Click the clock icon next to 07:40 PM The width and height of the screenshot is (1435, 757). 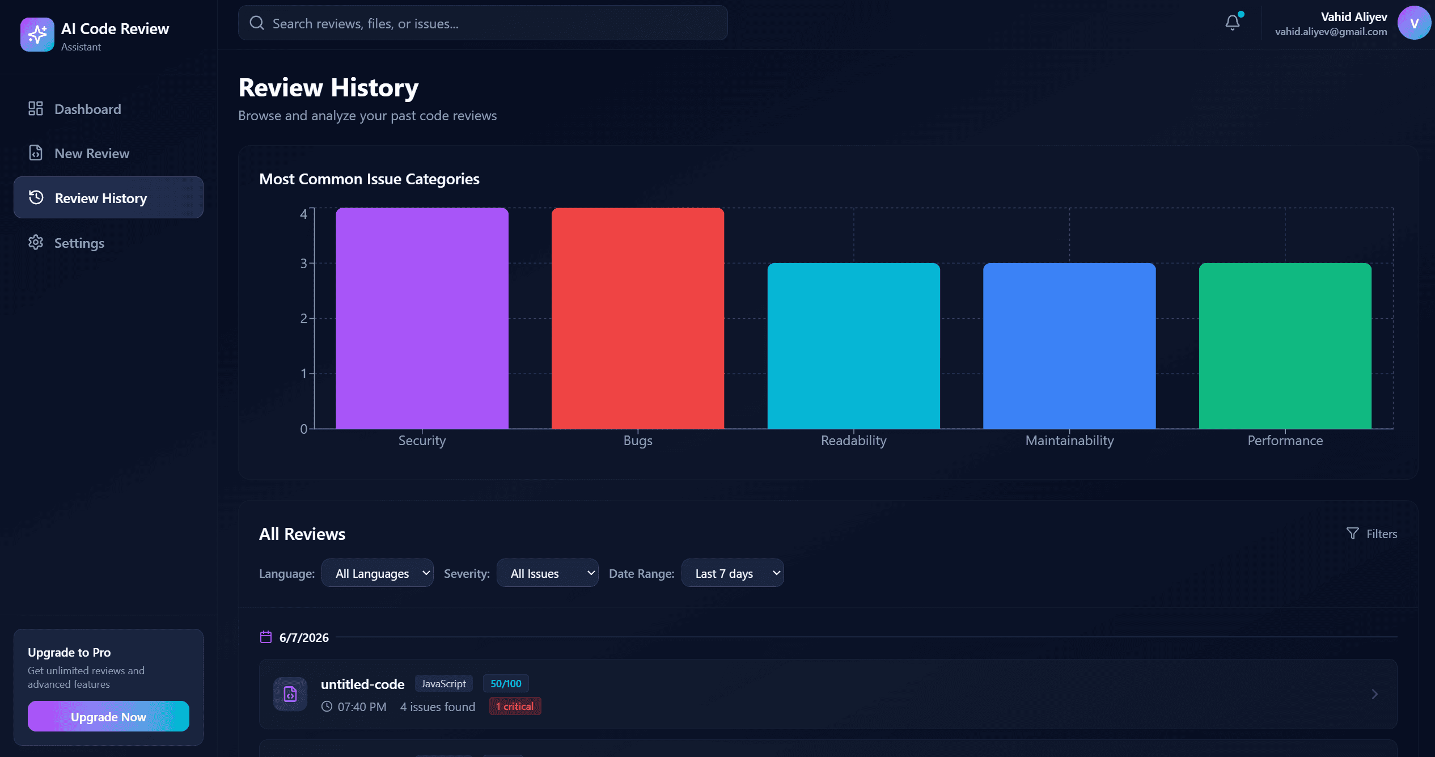(327, 707)
